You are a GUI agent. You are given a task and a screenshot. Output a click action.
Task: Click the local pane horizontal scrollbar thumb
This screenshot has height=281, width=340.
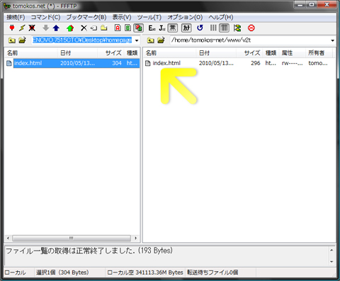coord(72,238)
